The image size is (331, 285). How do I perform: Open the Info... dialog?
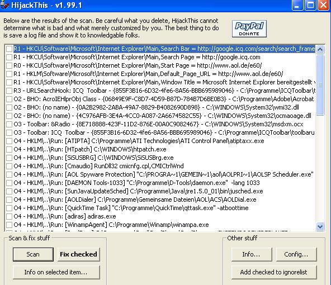pos(252,254)
